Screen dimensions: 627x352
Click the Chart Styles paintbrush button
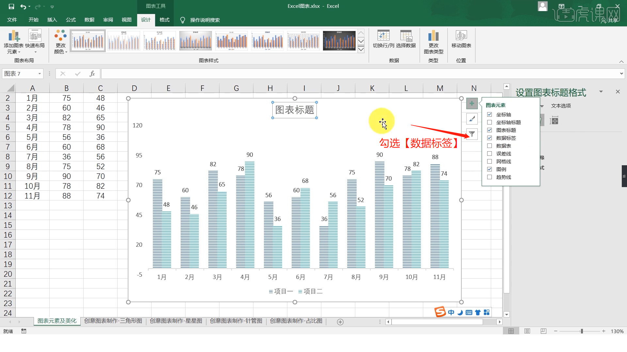[472, 119]
